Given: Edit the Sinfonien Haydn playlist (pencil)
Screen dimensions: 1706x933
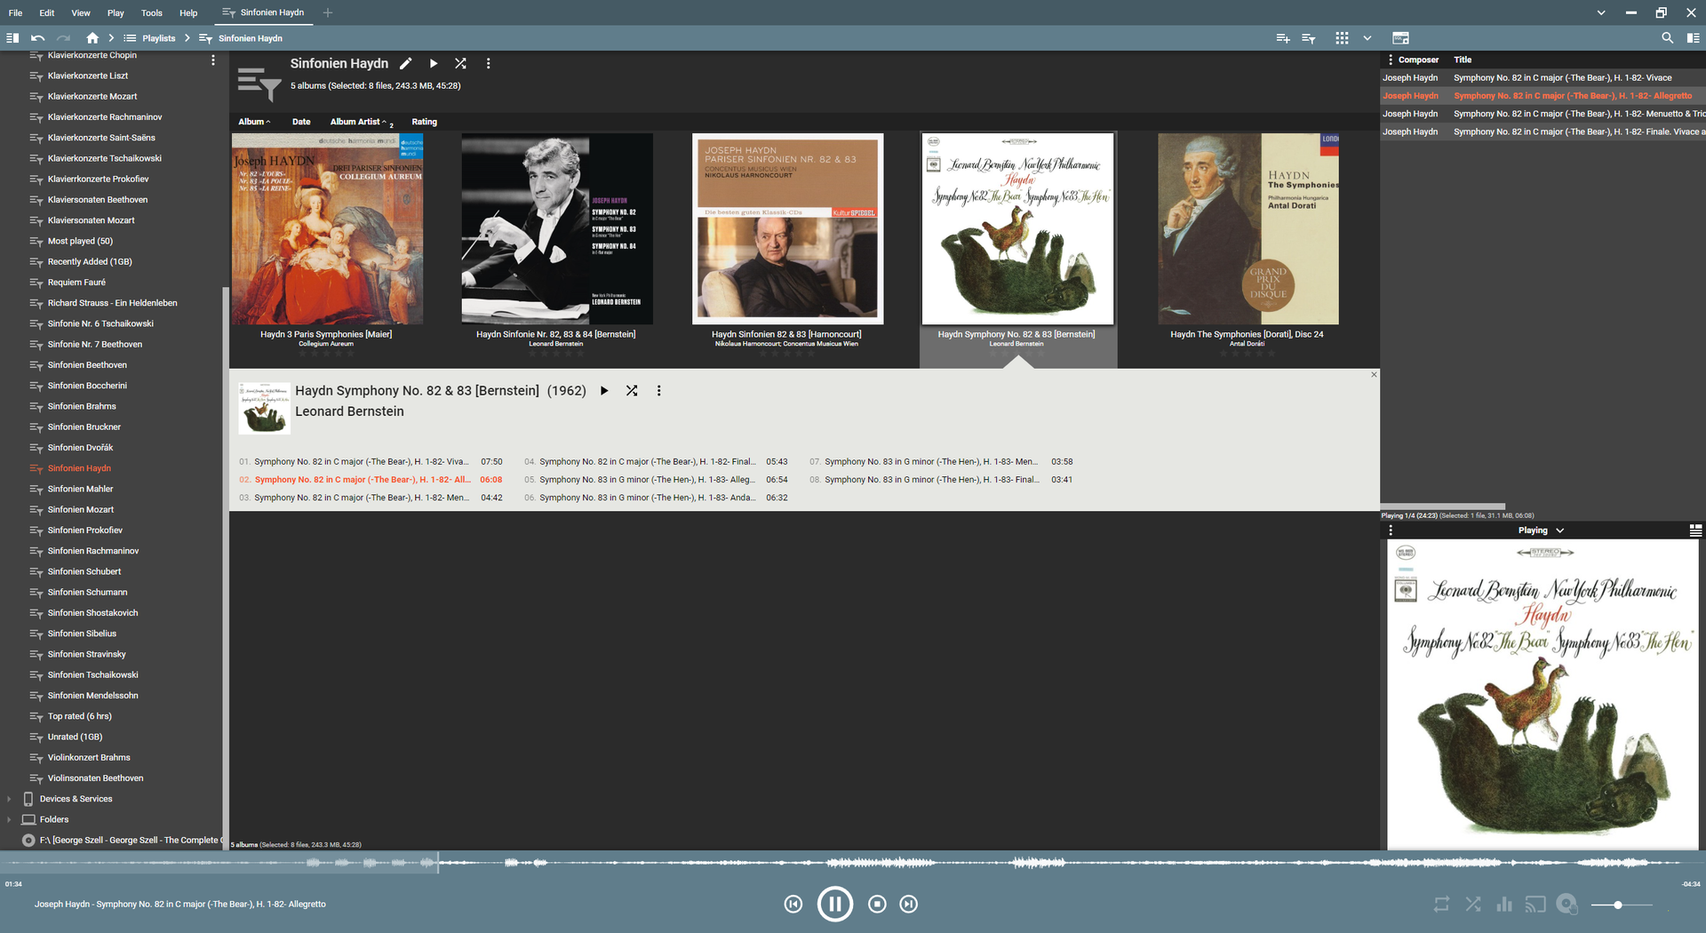Looking at the screenshot, I should click(405, 64).
